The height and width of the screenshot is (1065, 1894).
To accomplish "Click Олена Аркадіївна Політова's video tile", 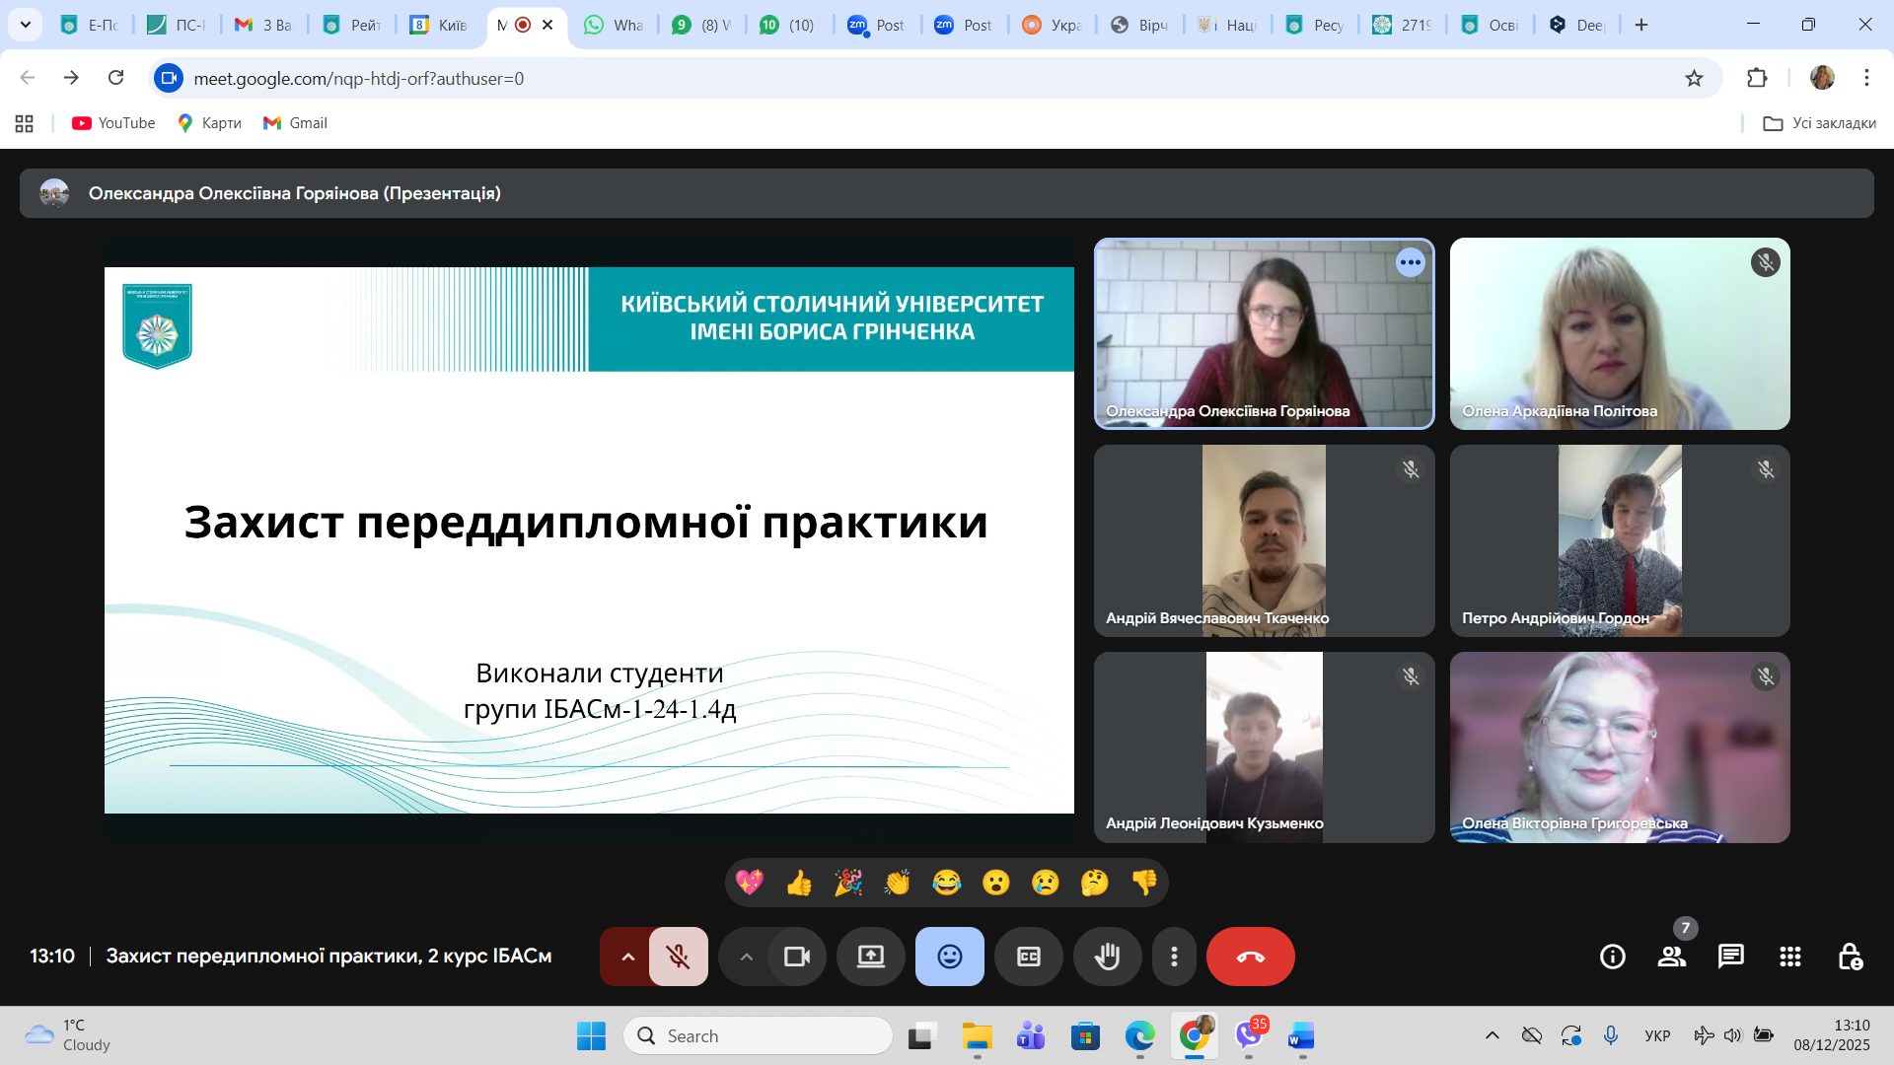I will pos(1619,333).
